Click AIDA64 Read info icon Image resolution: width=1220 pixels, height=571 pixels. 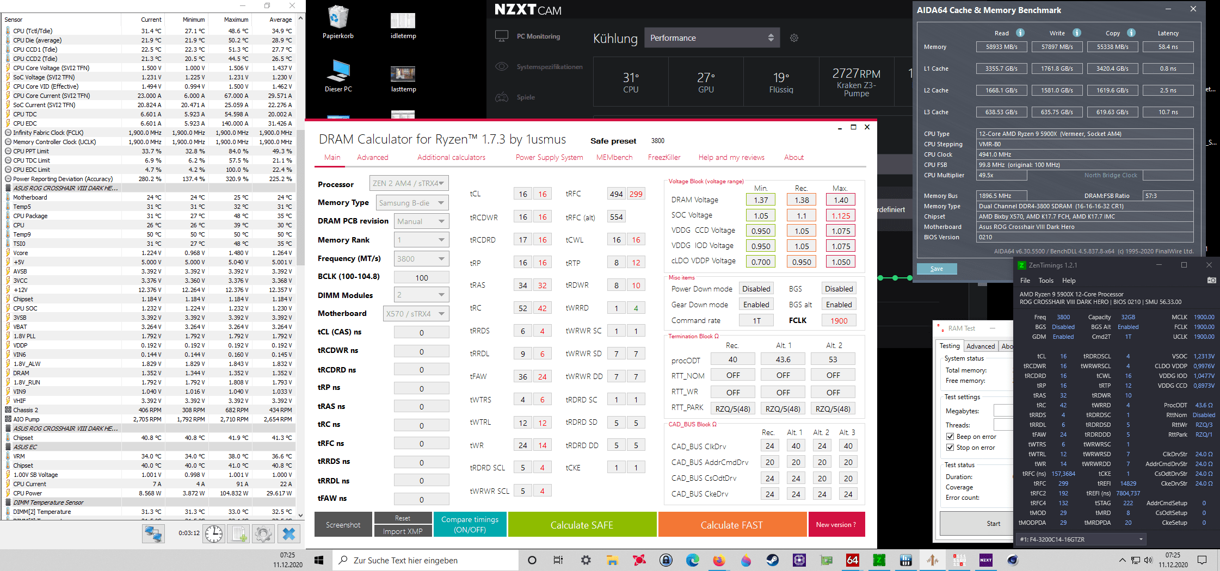[1020, 33]
